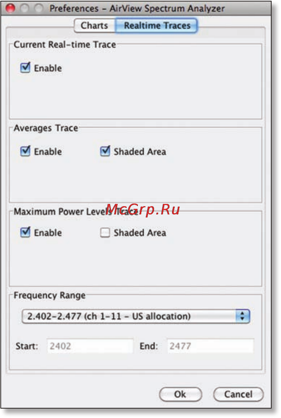
Task: Uncheck Enable under Maximum Power Levels Trace
Action: point(26,232)
